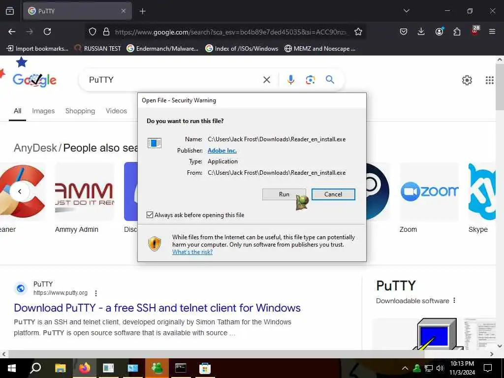504x378 pixels.
Task: Click the extension icon with 28 badge
Action: pyautogui.click(x=475, y=31)
